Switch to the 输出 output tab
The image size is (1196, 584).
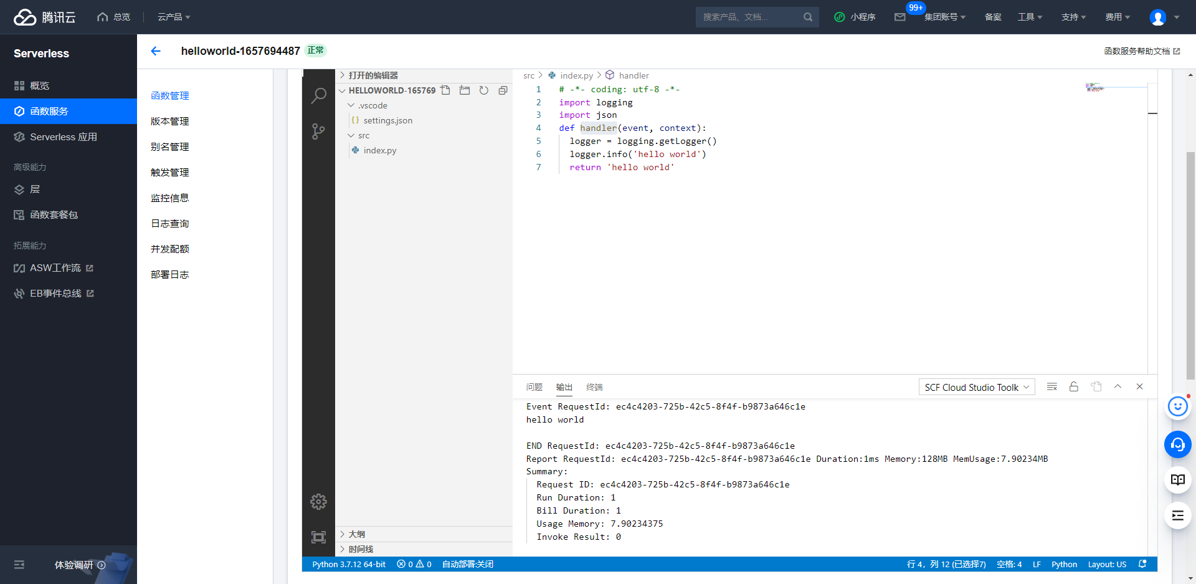point(564,387)
